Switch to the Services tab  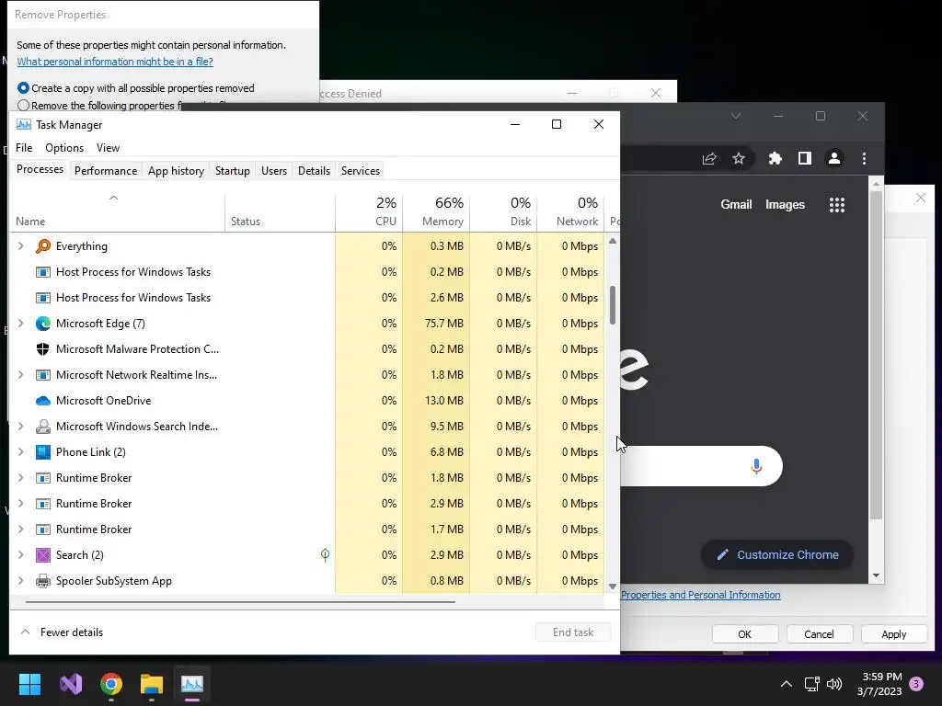coord(361,171)
